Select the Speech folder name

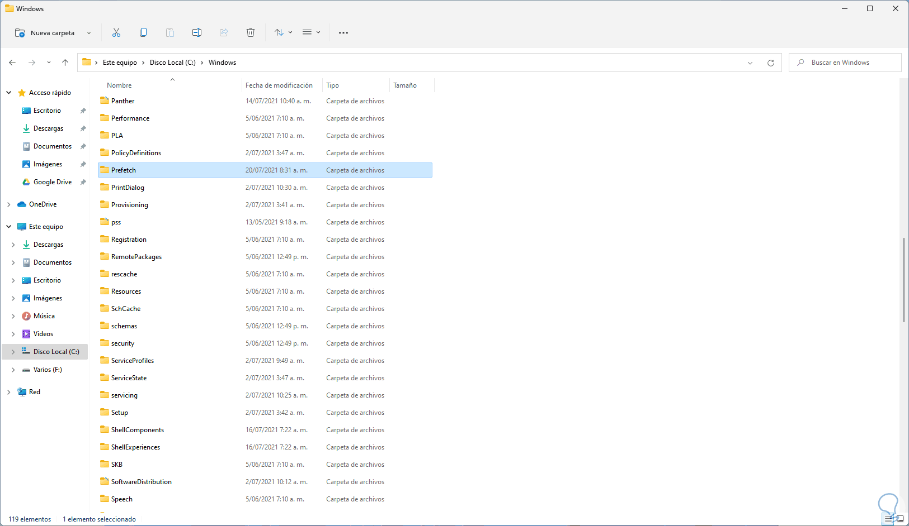click(122, 499)
